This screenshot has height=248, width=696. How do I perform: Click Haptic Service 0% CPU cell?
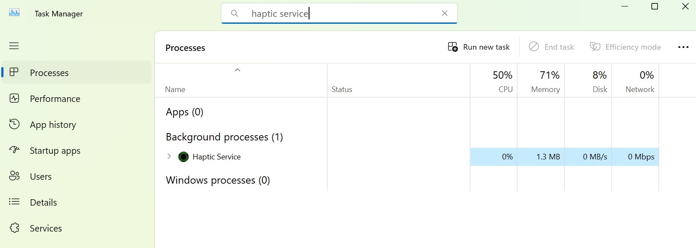(x=493, y=157)
